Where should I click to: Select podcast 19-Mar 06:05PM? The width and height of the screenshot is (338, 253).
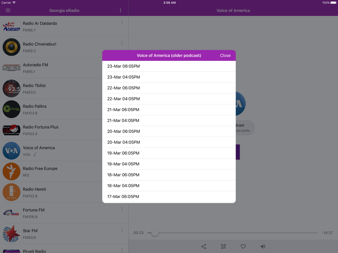click(169, 153)
